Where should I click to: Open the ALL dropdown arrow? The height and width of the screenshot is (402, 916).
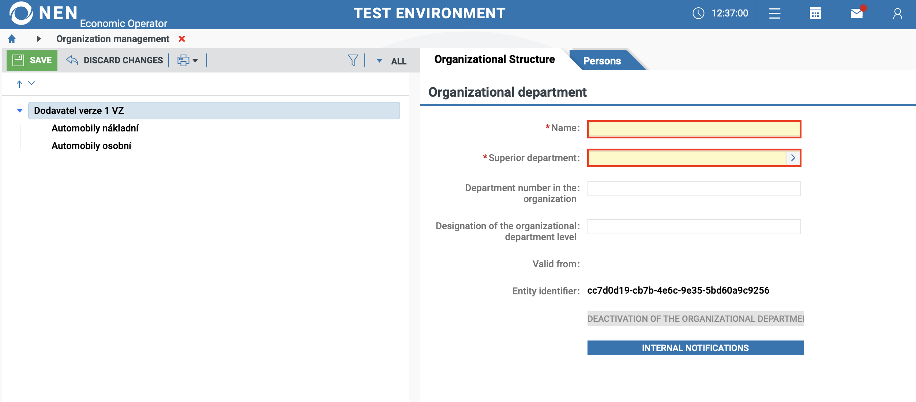(379, 61)
